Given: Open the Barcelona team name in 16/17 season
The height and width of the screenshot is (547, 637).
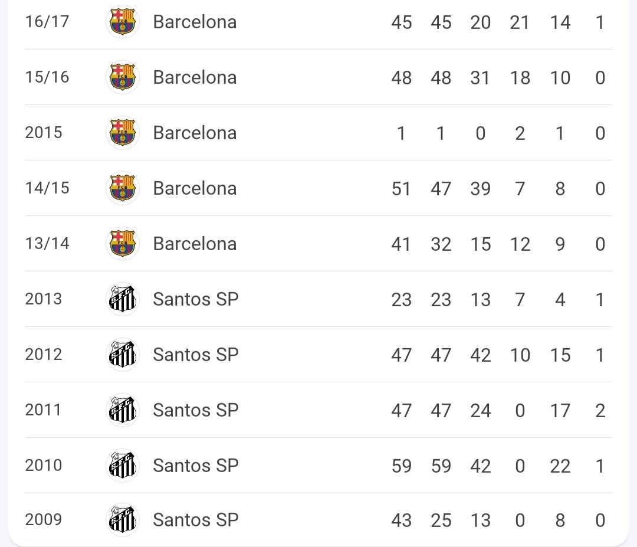Looking at the screenshot, I should [x=195, y=22].
